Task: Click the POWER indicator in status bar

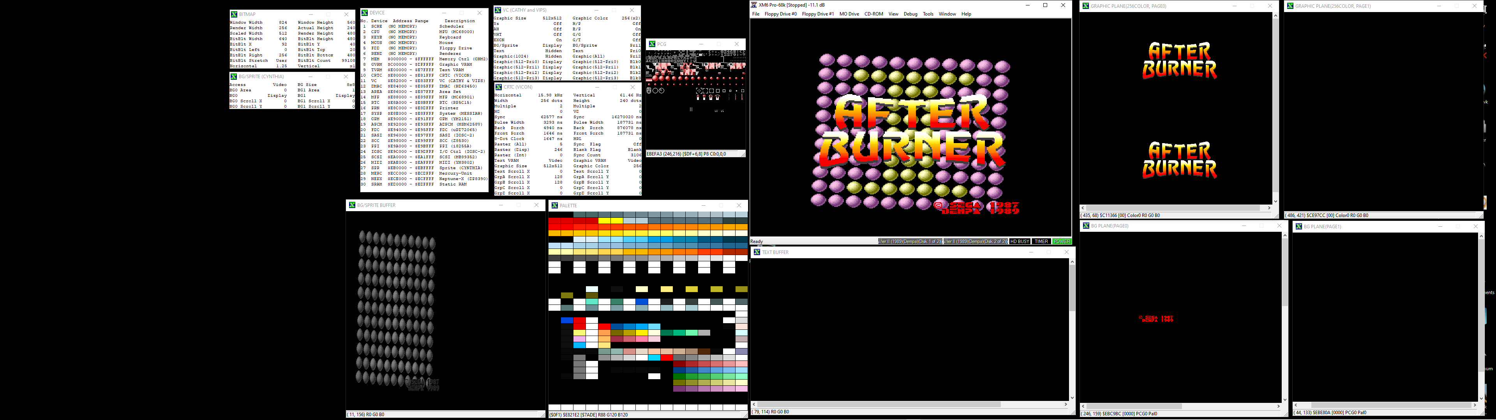Action: point(1062,241)
